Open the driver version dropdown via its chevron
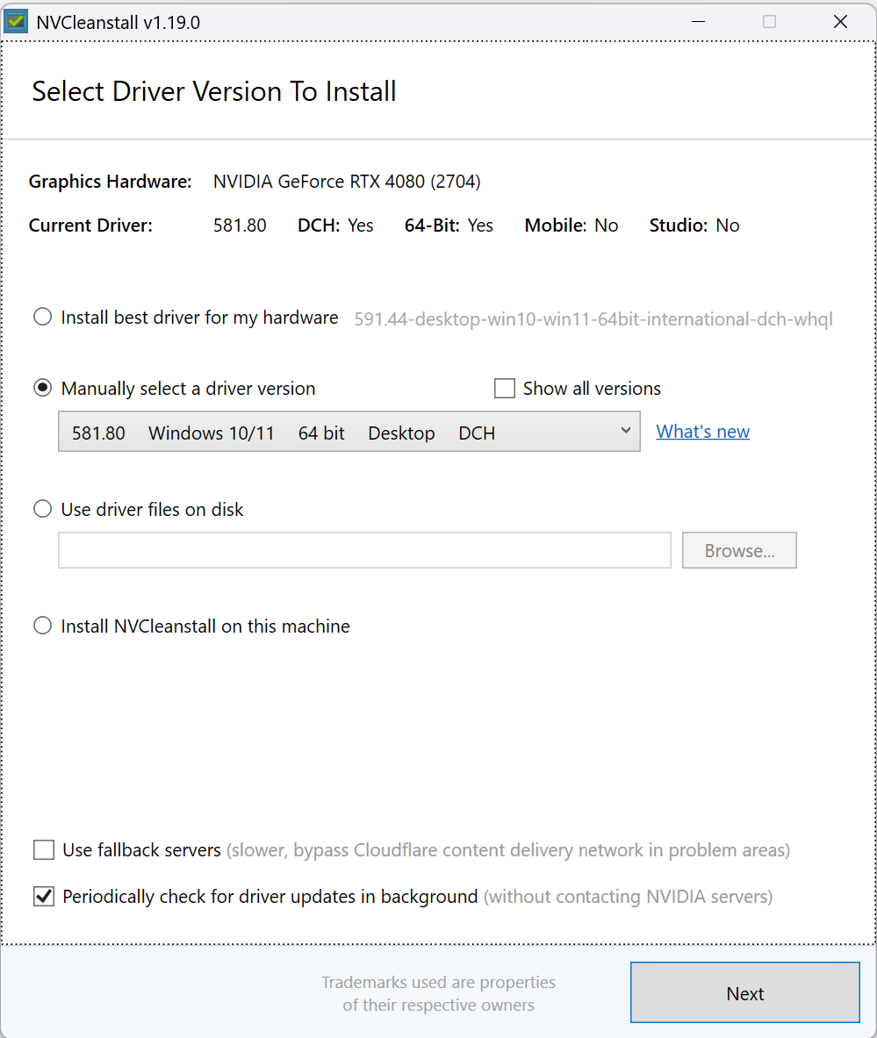 tap(625, 431)
